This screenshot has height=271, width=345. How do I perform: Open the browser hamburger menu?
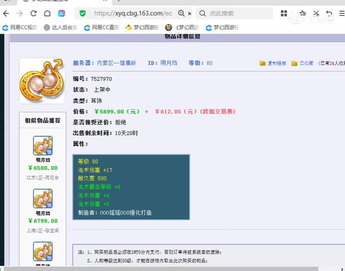pyautogui.click(x=342, y=13)
